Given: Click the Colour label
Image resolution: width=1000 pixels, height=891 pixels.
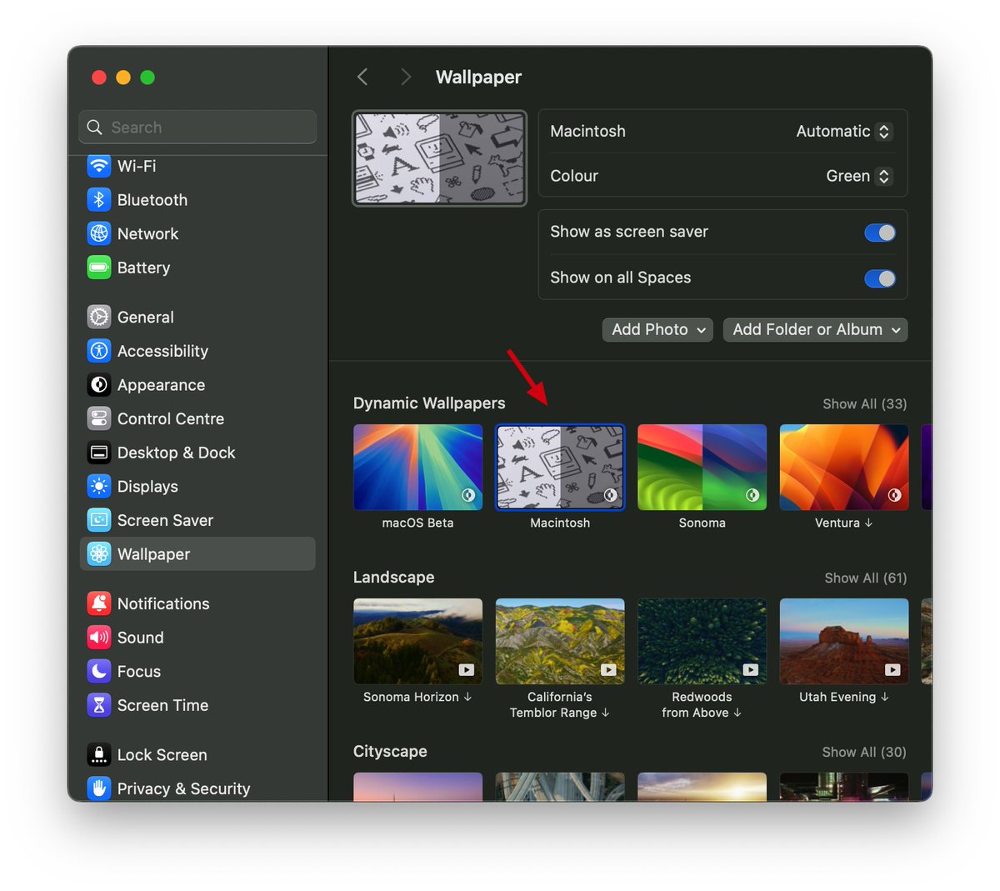Looking at the screenshot, I should 574,176.
